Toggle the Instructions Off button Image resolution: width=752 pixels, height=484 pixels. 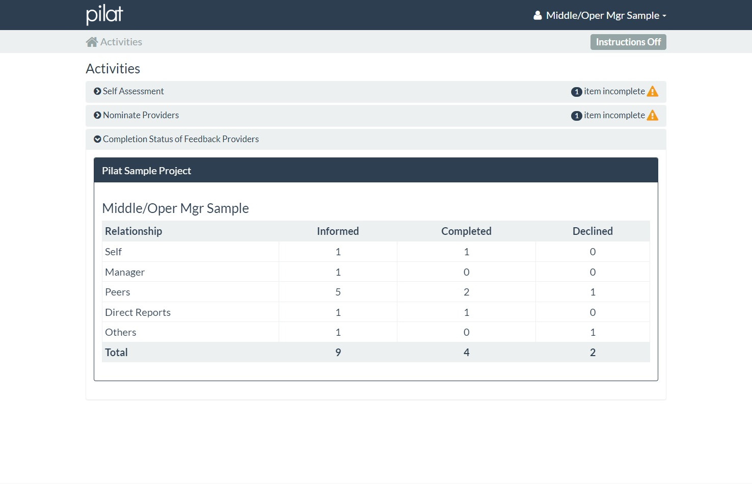[628, 42]
